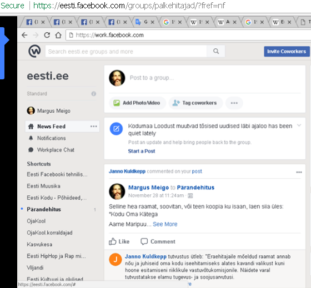Viewport: 311px width, 288px height.
Task: Click the 'post' link in notification header
Action: point(197,171)
